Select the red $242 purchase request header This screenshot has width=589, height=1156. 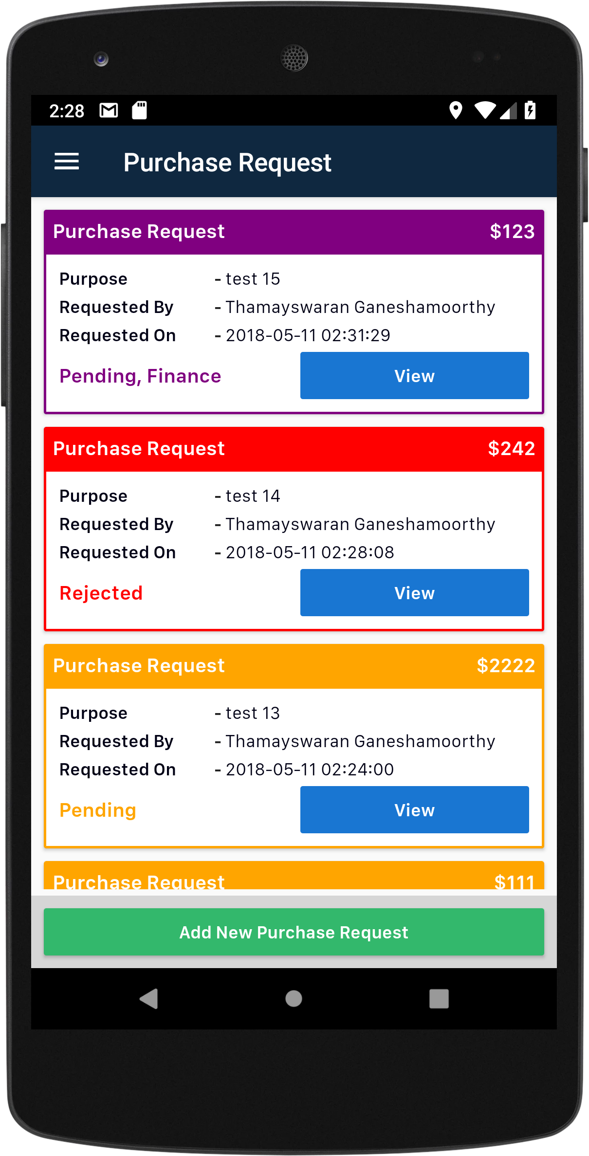point(294,449)
